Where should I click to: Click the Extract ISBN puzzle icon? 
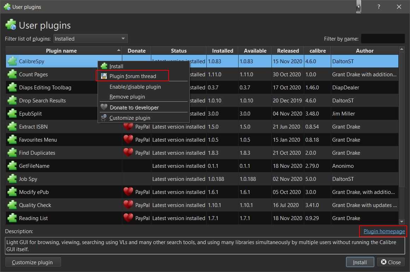[x=12, y=126]
